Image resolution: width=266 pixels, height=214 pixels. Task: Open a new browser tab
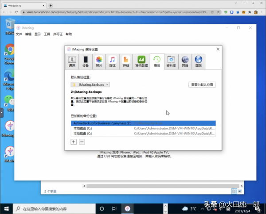click(x=51, y=6)
